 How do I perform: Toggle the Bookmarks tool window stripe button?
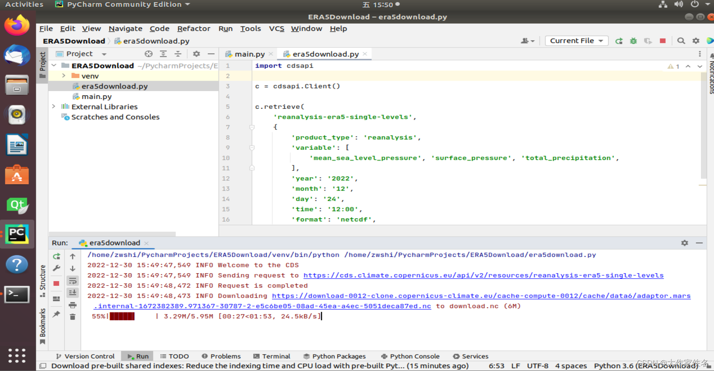tap(42, 326)
